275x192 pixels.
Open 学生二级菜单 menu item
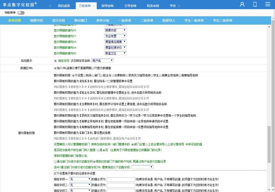click(223, 20)
